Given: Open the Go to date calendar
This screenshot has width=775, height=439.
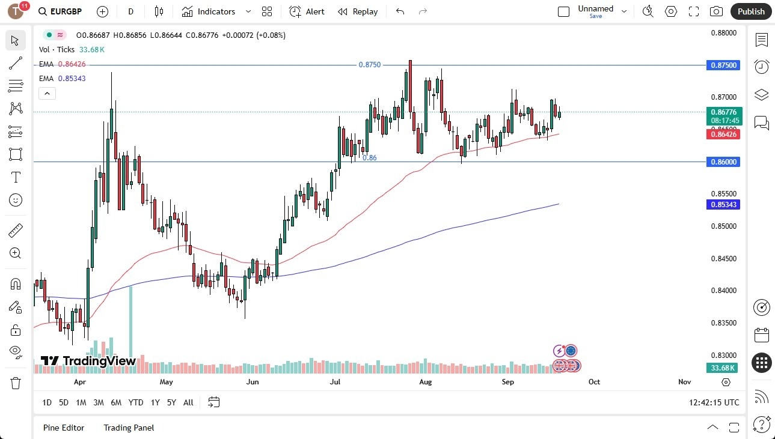Looking at the screenshot, I should tap(213, 402).
